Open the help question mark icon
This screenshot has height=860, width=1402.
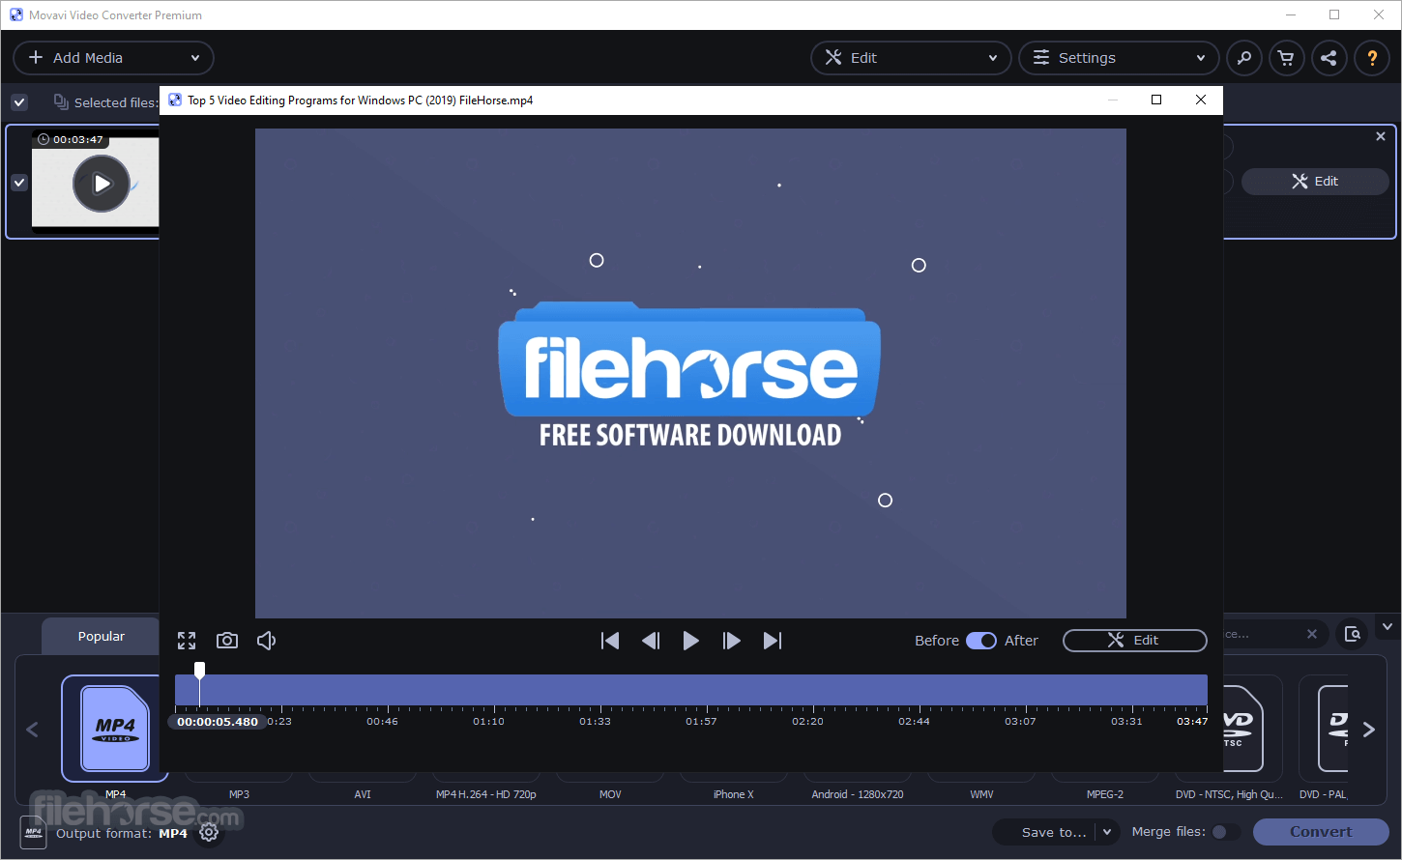[x=1372, y=58]
